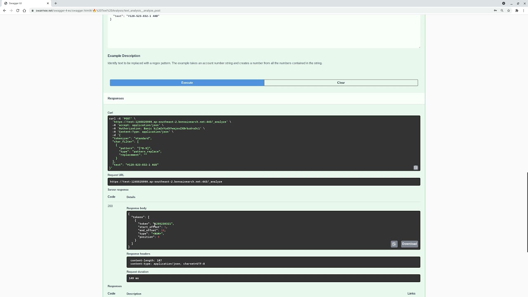528x297 pixels.
Task: Click the content-length: 107 header line
Action: pyautogui.click(x=146, y=260)
